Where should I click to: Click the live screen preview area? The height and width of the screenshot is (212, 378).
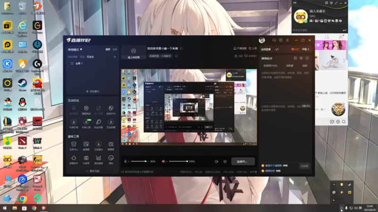point(189,107)
